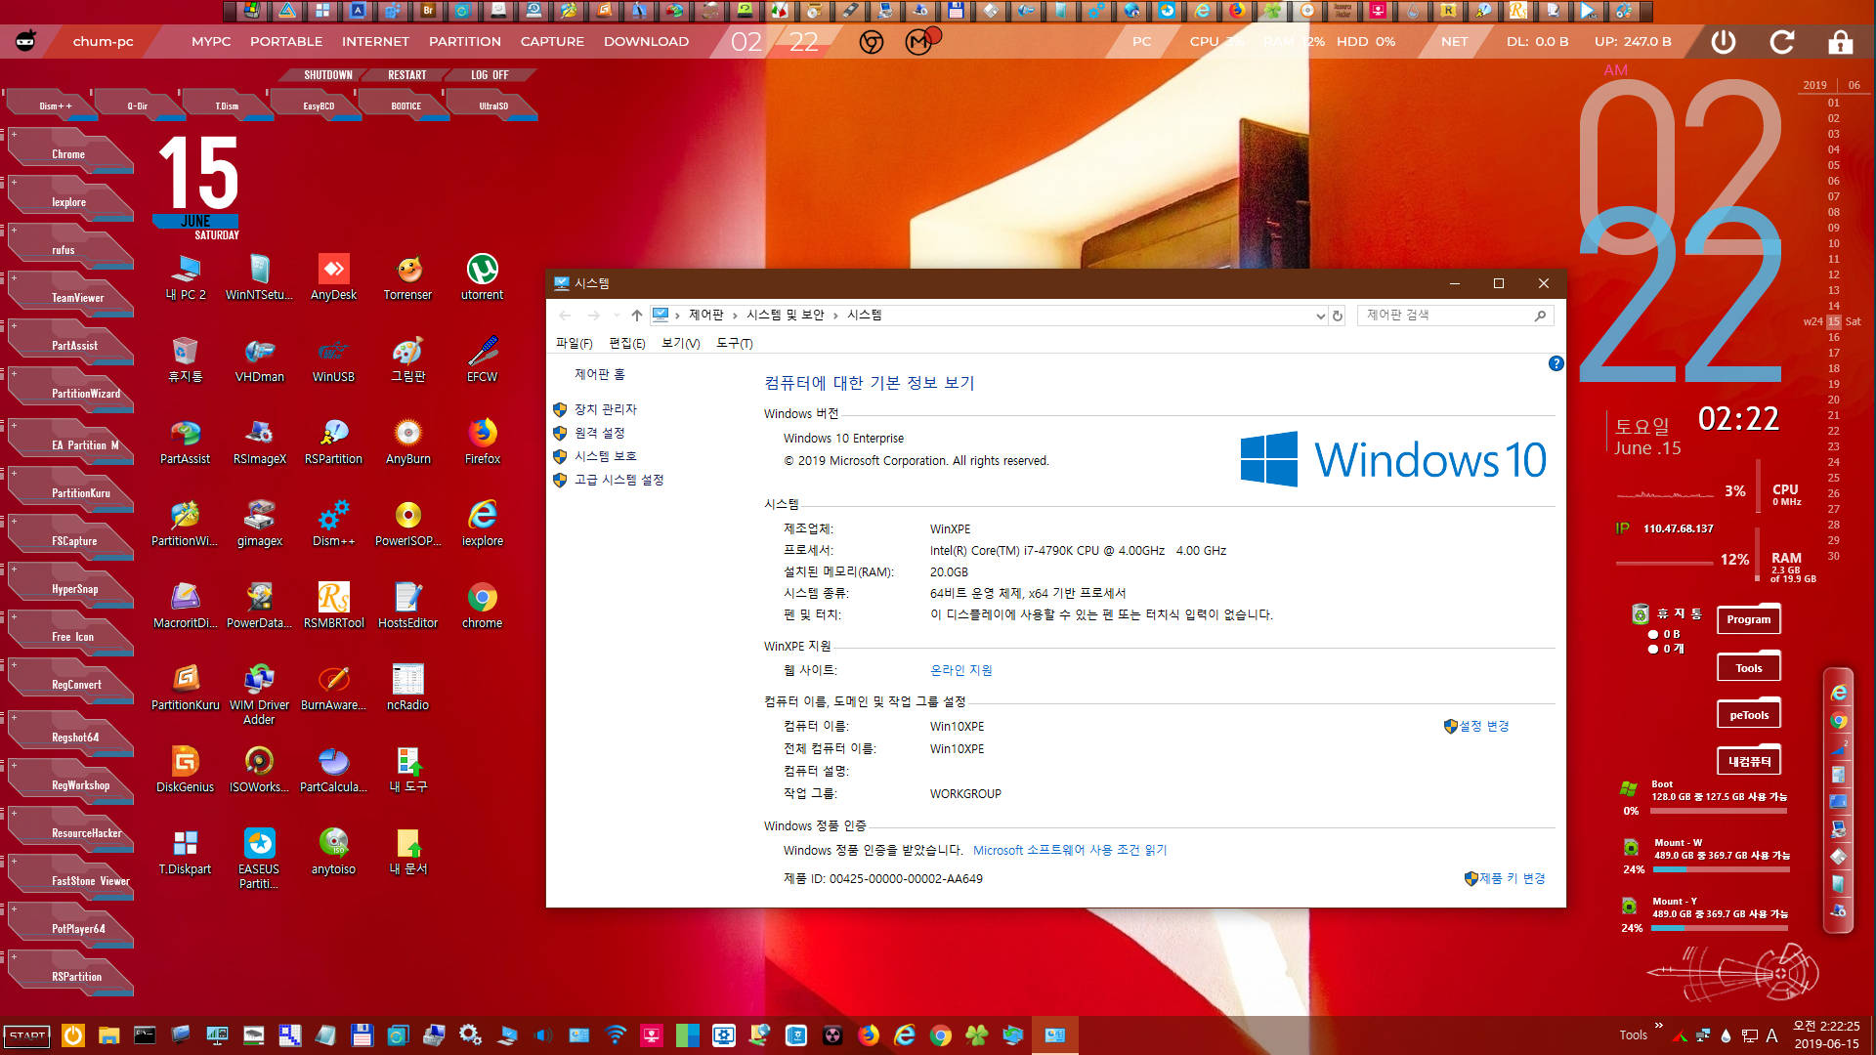Image resolution: width=1876 pixels, height=1055 pixels.
Task: Read Microsoft 소프트웨어 사용 조건 읽기
Action: pyautogui.click(x=1070, y=850)
